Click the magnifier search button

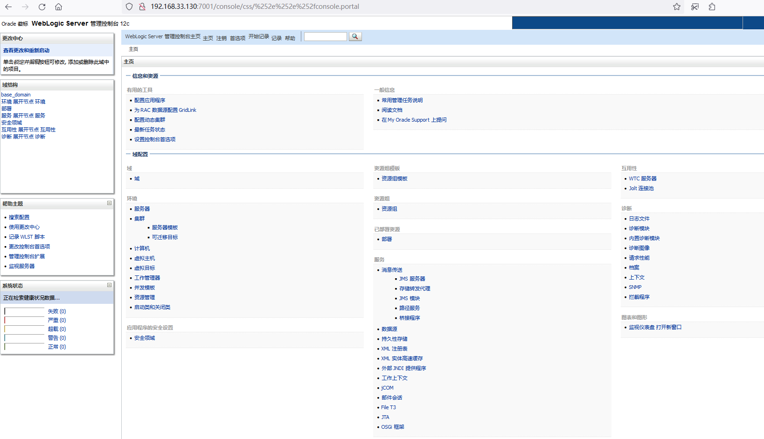coord(355,36)
